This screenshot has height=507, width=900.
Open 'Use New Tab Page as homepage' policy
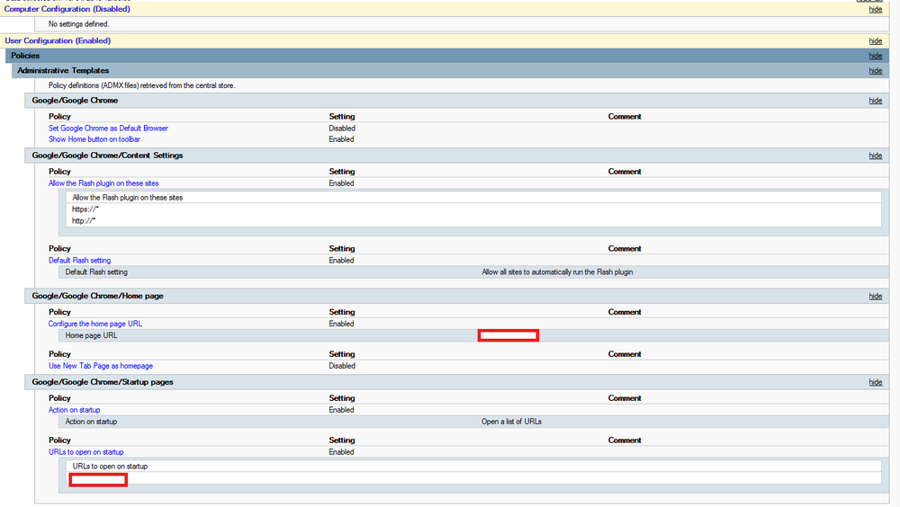[101, 366]
